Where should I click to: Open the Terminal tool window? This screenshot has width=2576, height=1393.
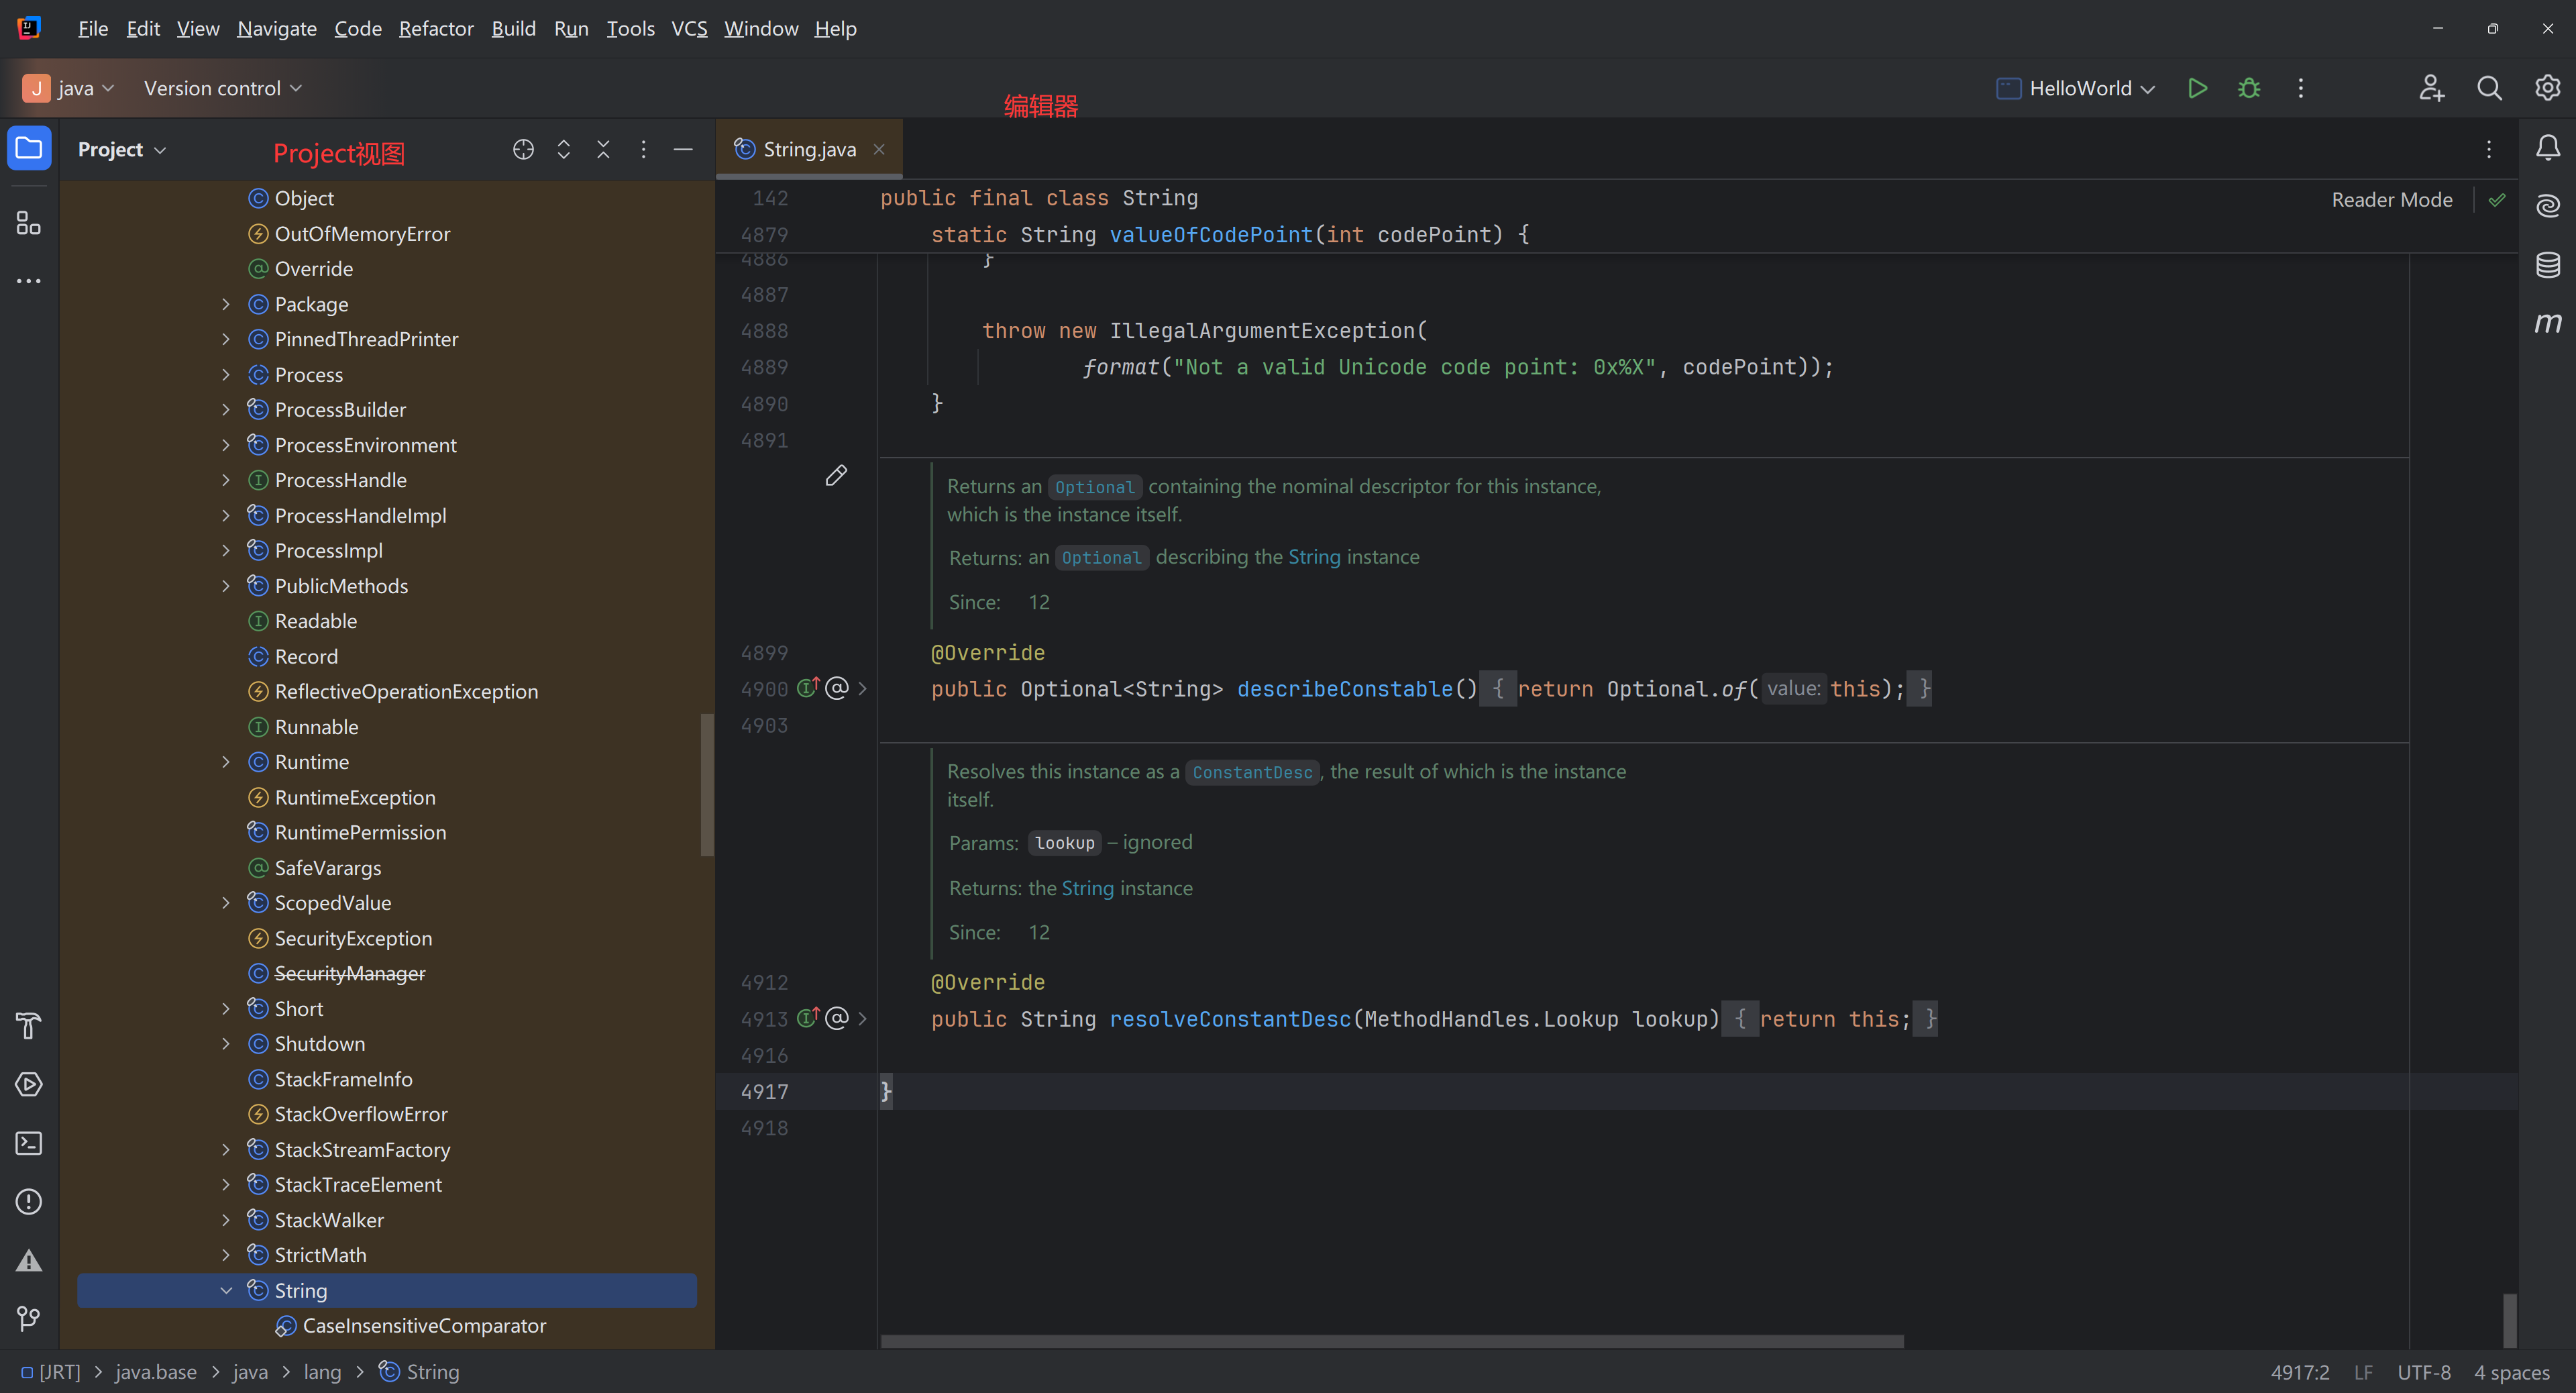[29, 1143]
